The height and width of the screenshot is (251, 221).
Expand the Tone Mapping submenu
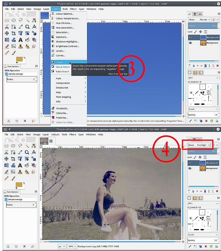[69, 97]
